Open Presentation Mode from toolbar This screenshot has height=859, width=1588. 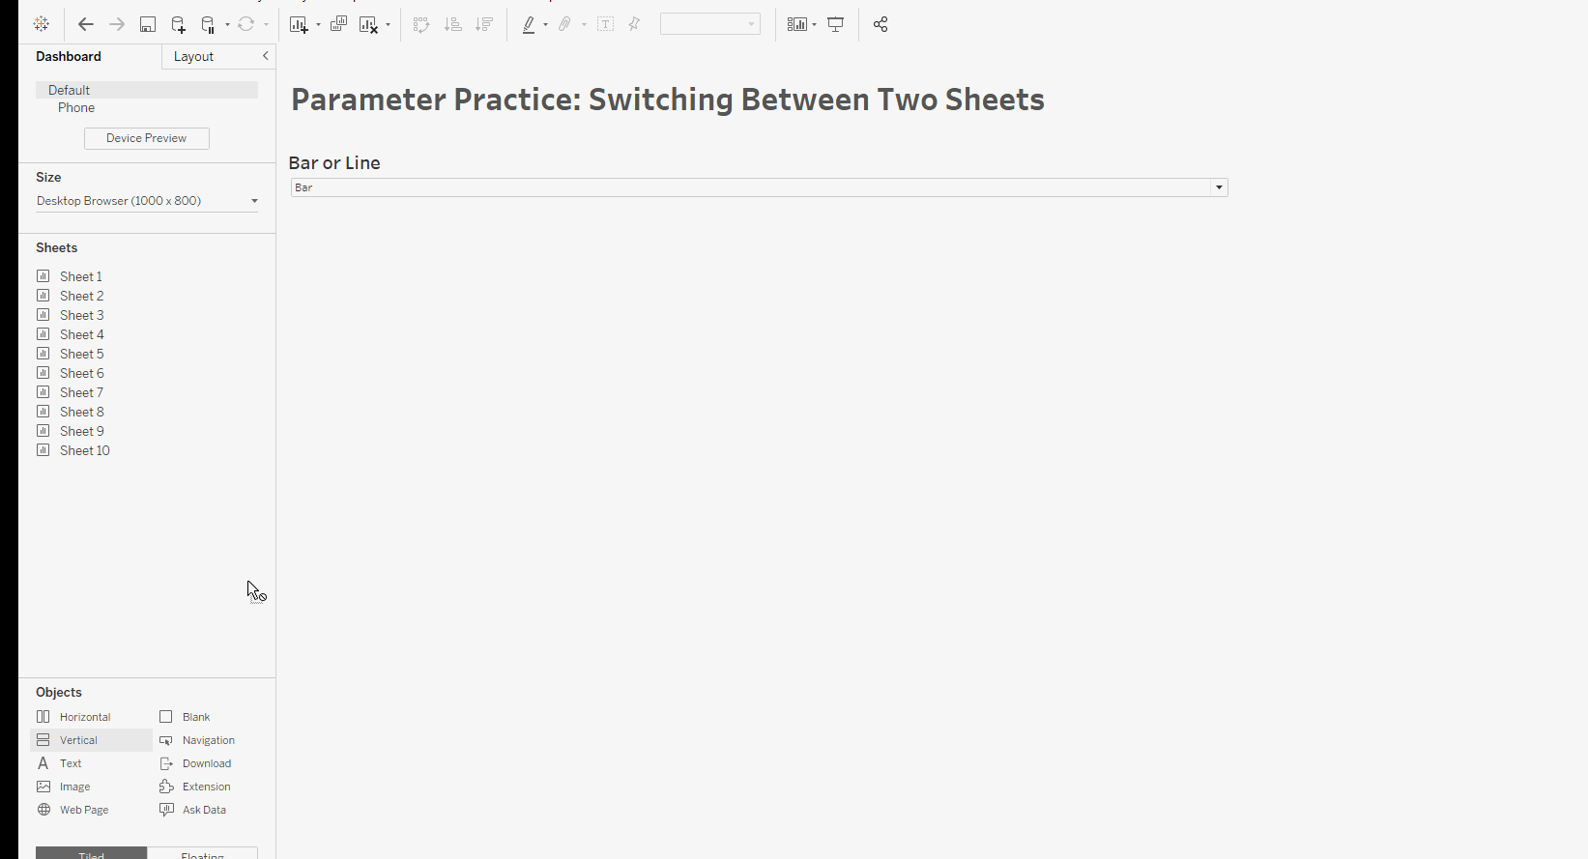(836, 24)
